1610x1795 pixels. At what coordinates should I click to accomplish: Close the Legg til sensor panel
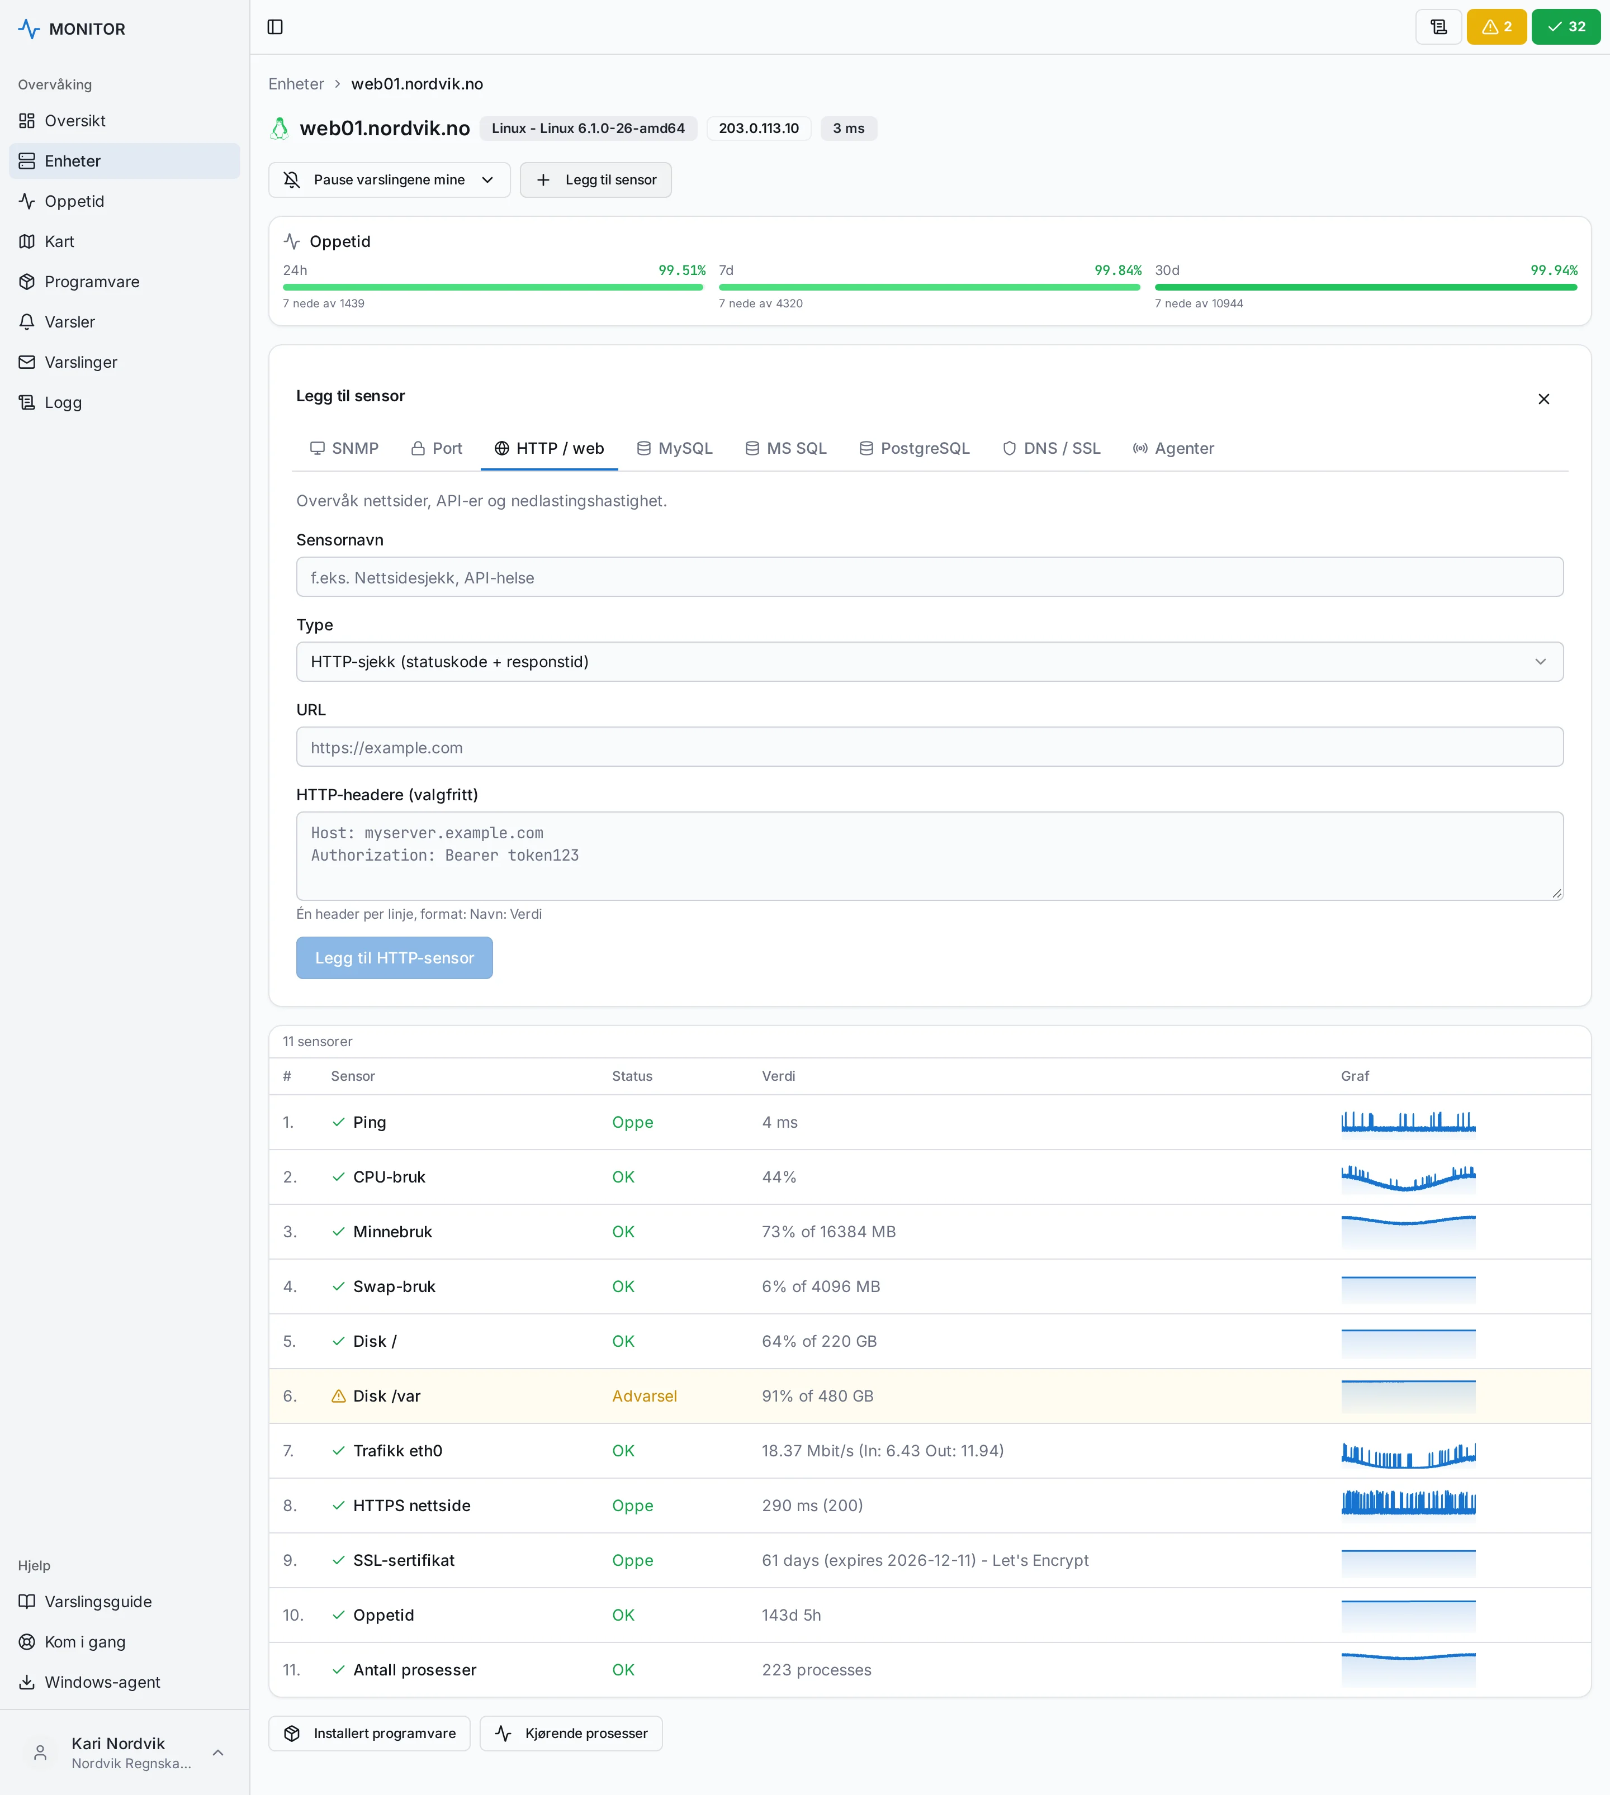[x=1543, y=399]
